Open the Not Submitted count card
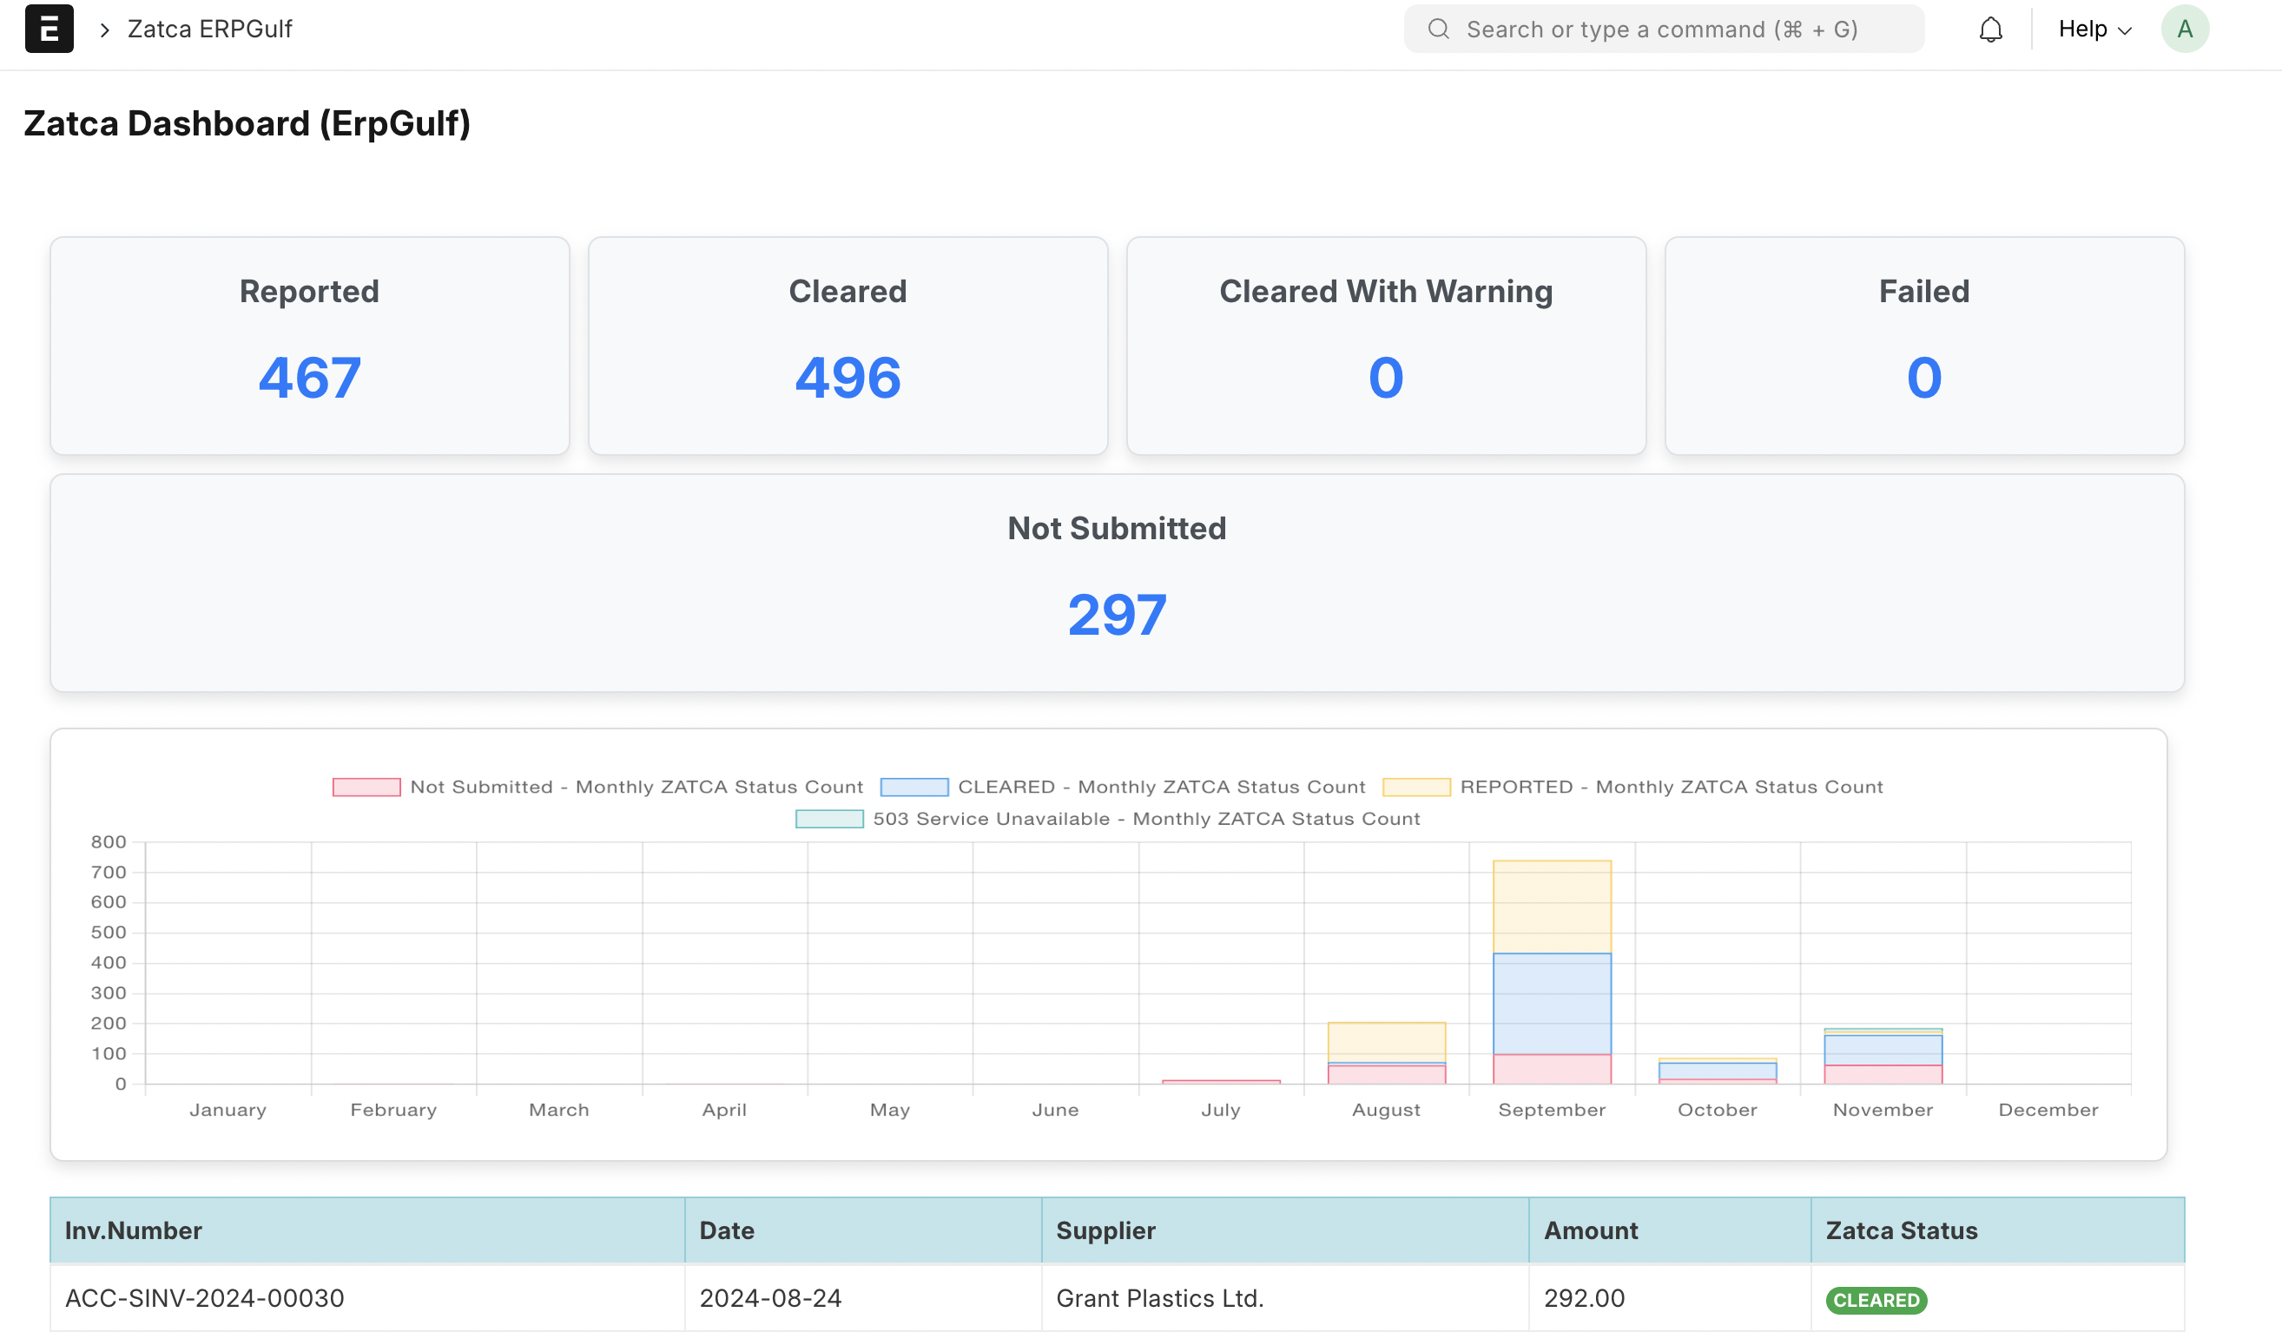The width and height of the screenshot is (2282, 1332). pyautogui.click(x=1118, y=584)
